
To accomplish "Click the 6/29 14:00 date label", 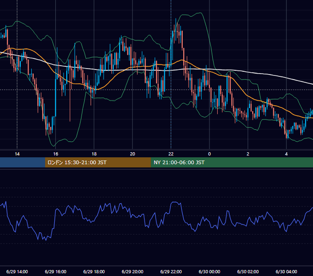I will pyautogui.click(x=17, y=271).
